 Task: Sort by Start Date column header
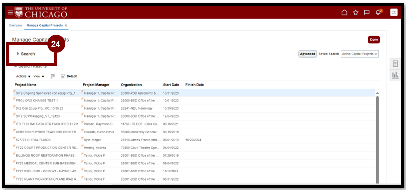pyautogui.click(x=171, y=85)
